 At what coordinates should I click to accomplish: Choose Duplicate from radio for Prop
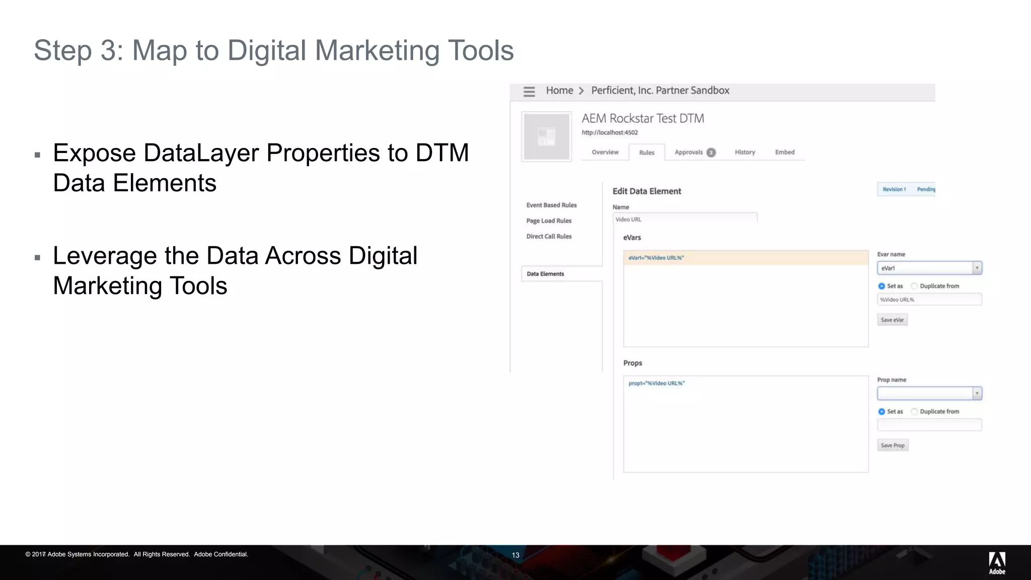click(x=914, y=411)
